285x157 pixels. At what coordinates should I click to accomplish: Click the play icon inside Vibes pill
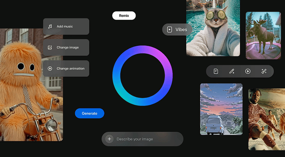[x=169, y=30]
